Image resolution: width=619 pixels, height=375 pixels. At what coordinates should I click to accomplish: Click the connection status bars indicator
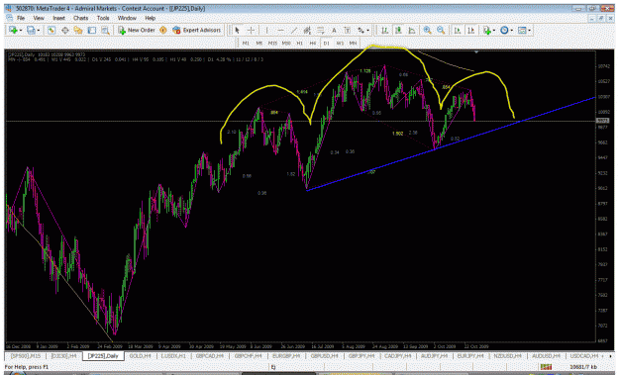click(x=546, y=367)
